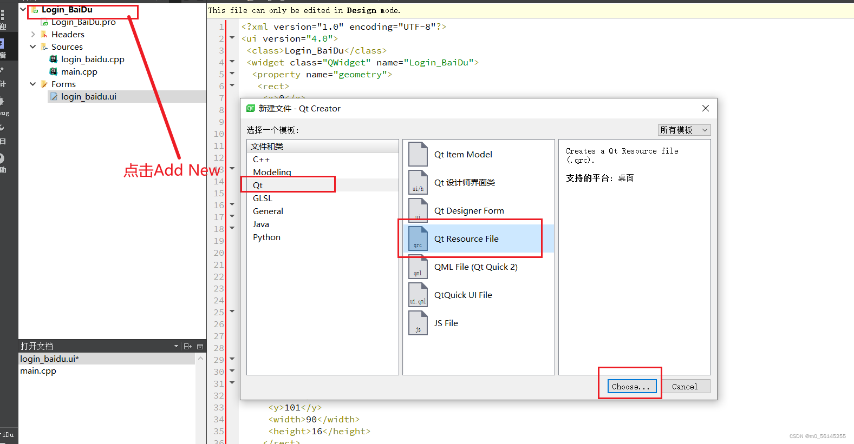Click the 'Creates a Qt Resource file' description
The image size is (854, 444).
point(622,155)
